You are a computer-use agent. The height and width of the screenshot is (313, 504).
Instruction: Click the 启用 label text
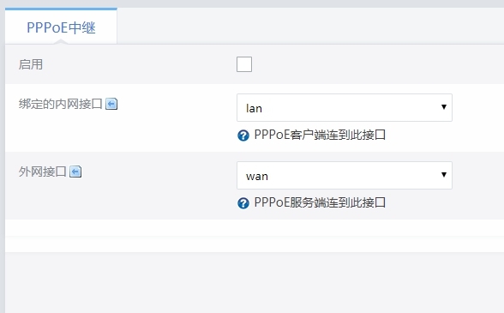(x=31, y=64)
